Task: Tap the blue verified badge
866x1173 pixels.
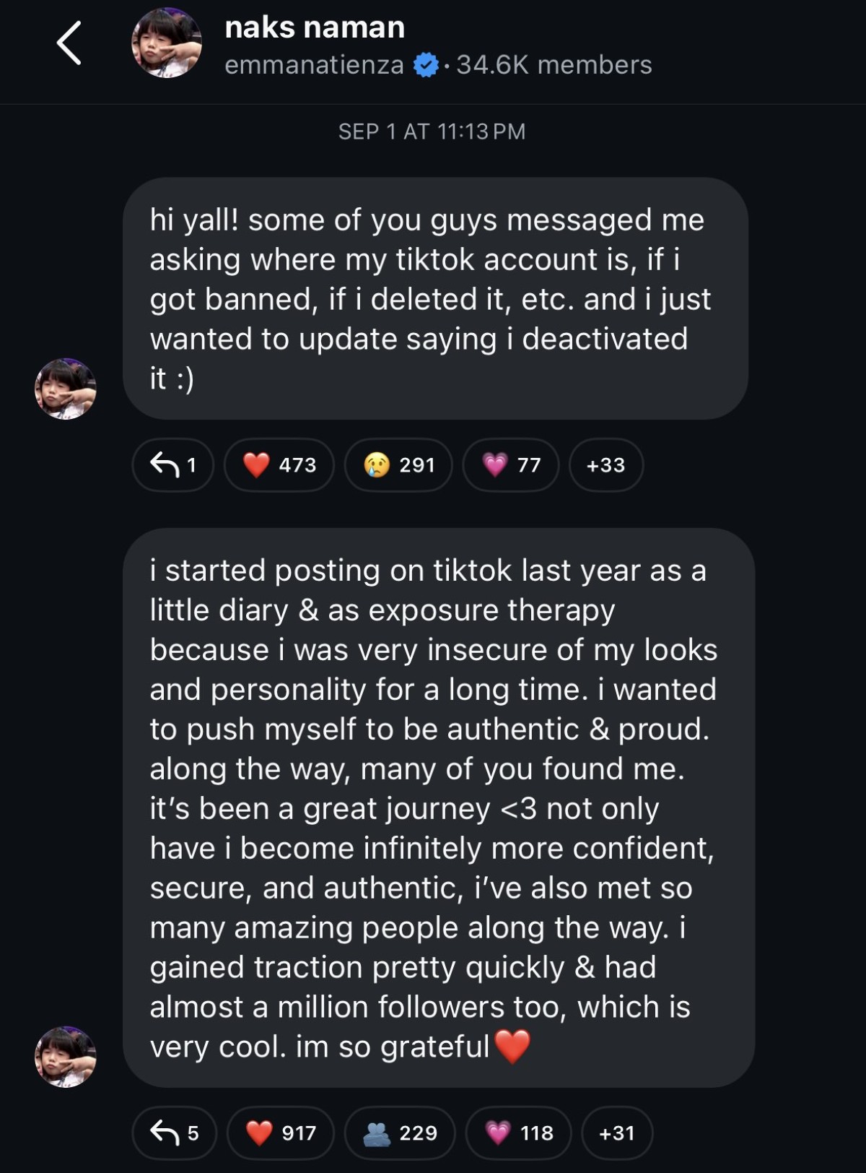Action: pos(426,65)
